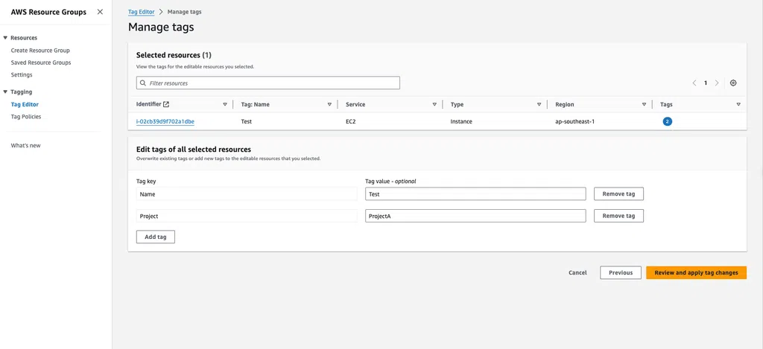Viewport: 763px width, 349px height.
Task: Click the Manage tags breadcrumb text
Action: (x=185, y=12)
